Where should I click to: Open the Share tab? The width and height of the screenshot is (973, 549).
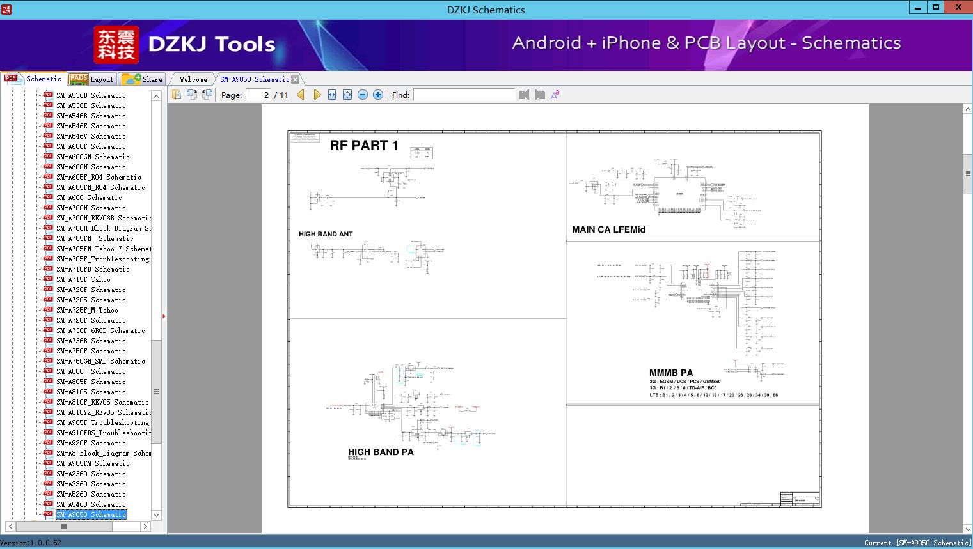click(x=143, y=79)
